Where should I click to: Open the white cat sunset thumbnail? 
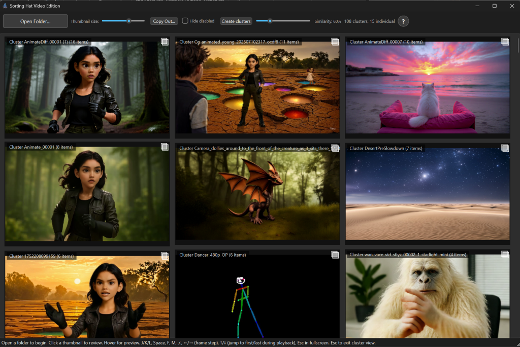pyautogui.click(x=428, y=87)
